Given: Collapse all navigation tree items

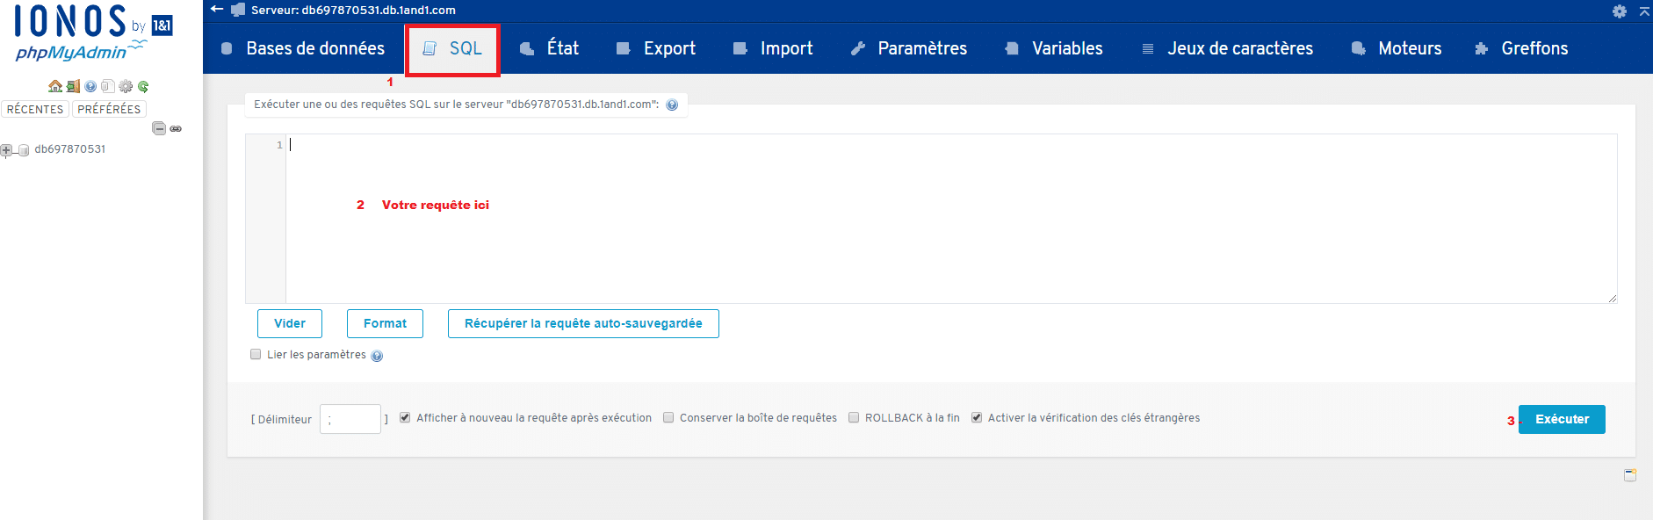Looking at the screenshot, I should 159,128.
